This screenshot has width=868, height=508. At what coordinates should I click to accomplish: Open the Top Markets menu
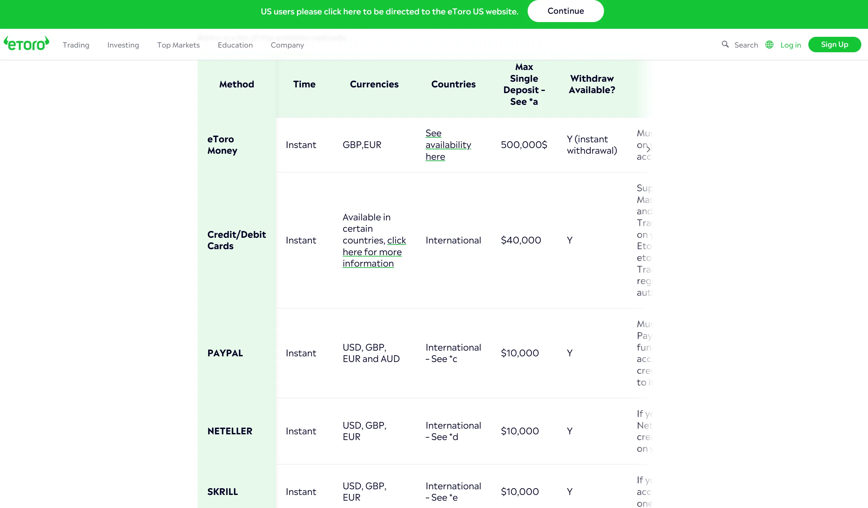(x=179, y=45)
